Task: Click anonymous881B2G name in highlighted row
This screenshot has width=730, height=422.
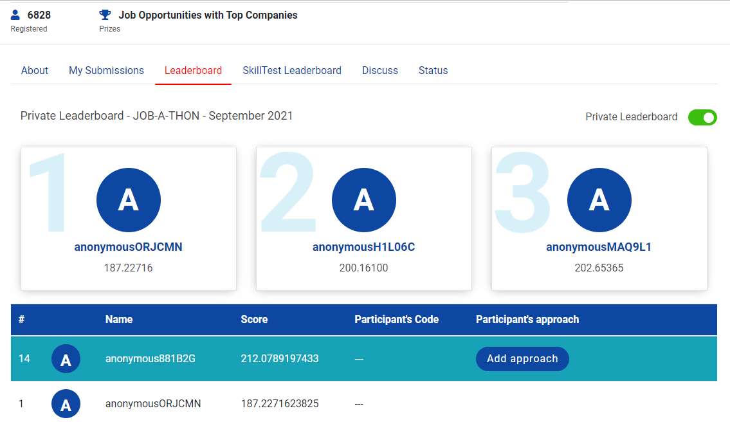Action: coord(151,359)
